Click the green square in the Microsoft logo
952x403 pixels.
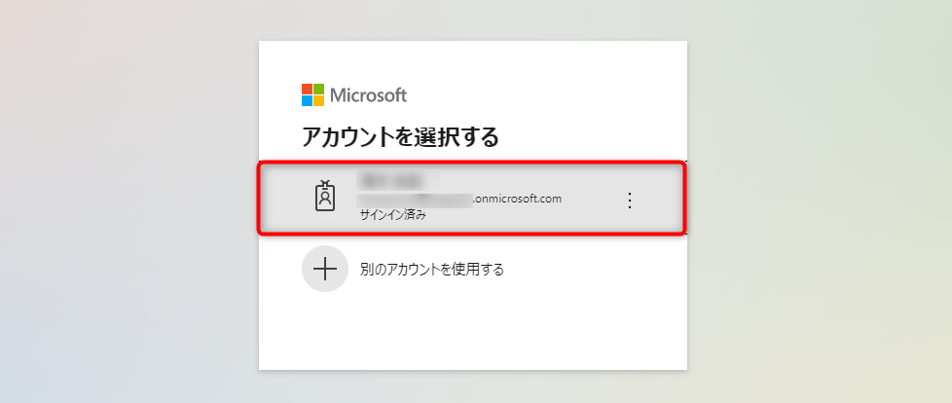click(x=318, y=90)
